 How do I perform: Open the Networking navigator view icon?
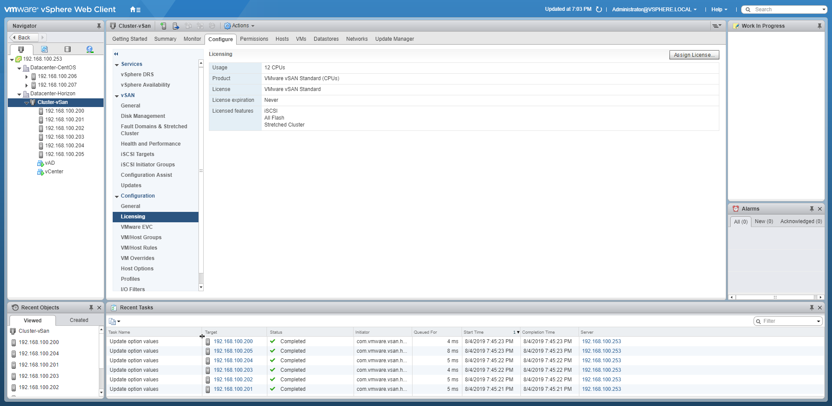[x=90, y=49]
